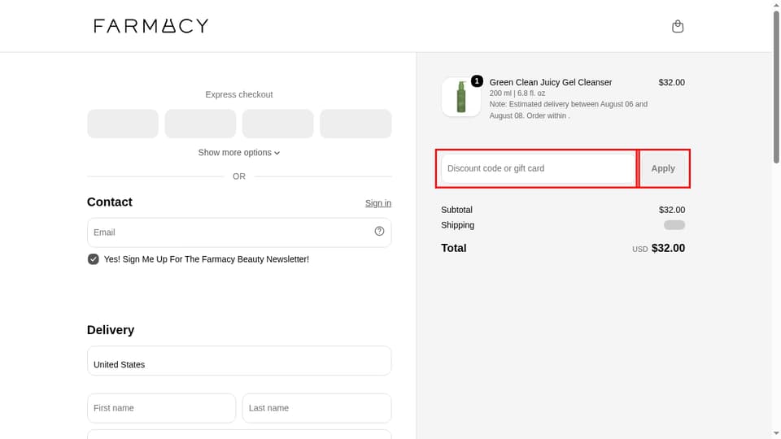
Task: Click the Green Clean Juicy Gel Cleanser thumbnail
Action: tap(460, 97)
